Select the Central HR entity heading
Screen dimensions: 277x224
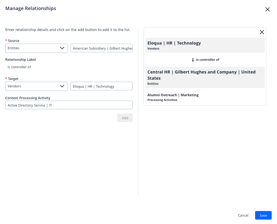pyautogui.click(x=201, y=75)
